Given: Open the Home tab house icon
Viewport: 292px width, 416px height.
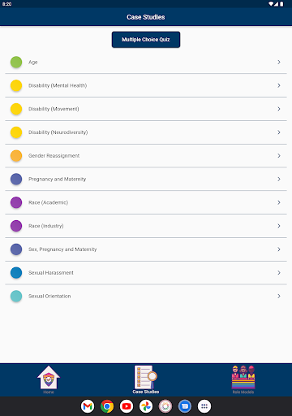Looking at the screenshot, I should [49, 377].
